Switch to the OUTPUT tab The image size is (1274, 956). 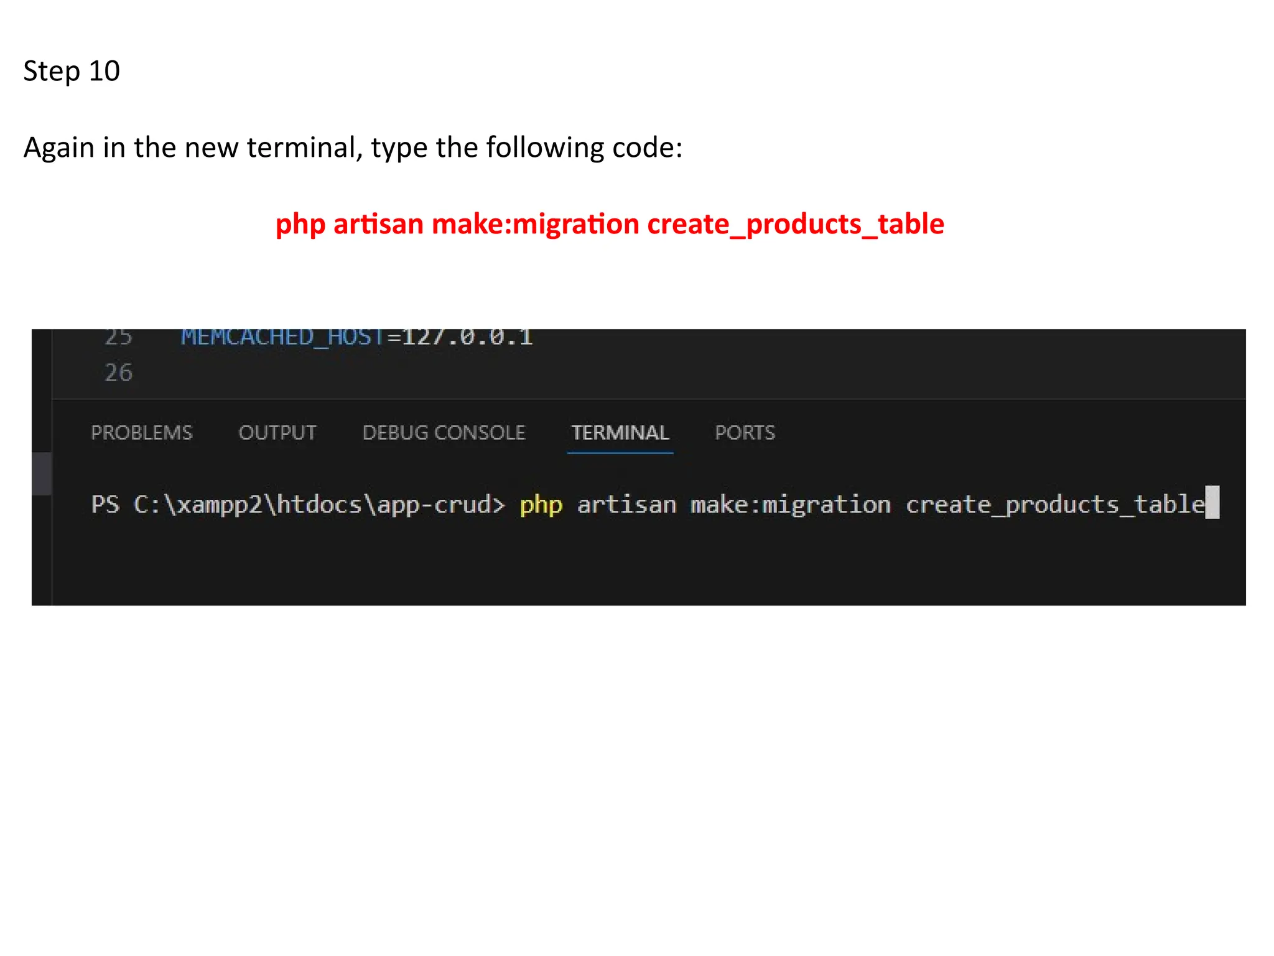[x=277, y=433]
